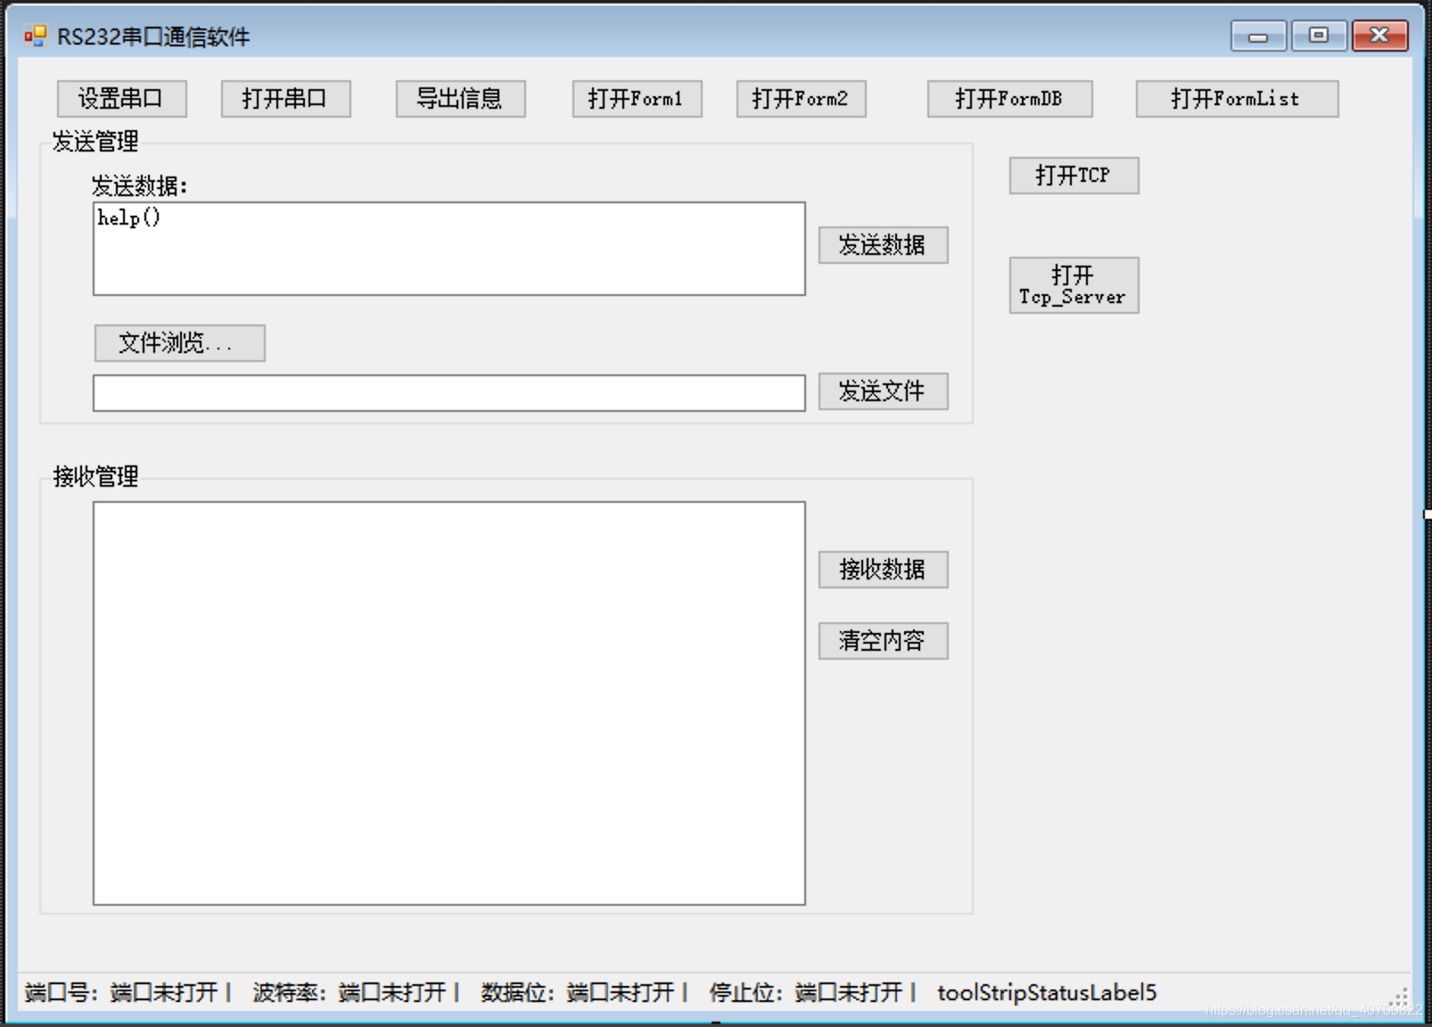Viewport: 1432px width, 1027px height.
Task: Open Form1 with 打开Form1 button
Action: point(637,99)
